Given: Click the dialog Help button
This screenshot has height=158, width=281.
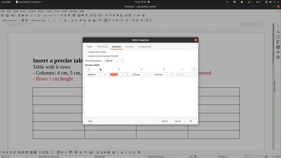Looking at the screenshot, I should (90, 121).
